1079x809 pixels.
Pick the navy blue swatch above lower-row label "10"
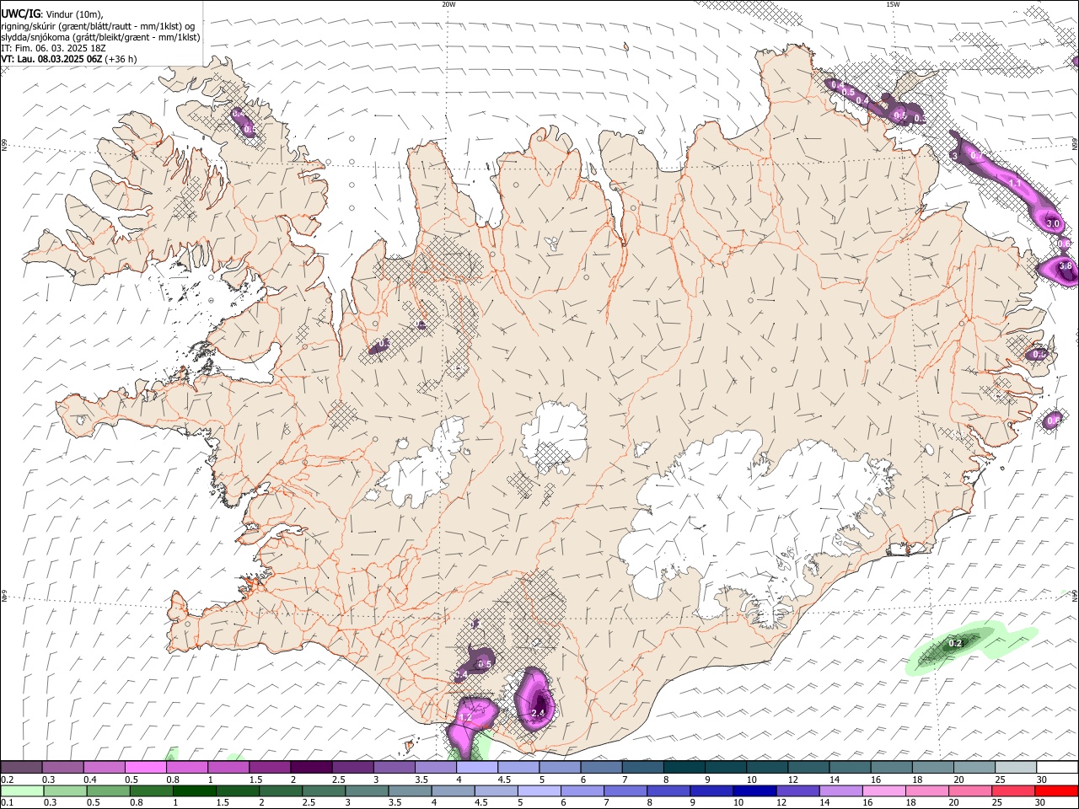tap(754, 790)
